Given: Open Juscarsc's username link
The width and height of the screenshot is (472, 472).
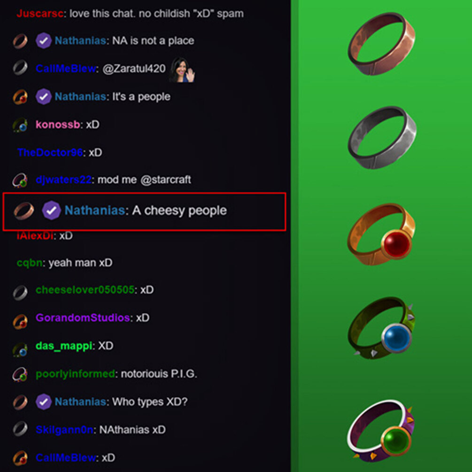Looking at the screenshot, I should (40, 14).
